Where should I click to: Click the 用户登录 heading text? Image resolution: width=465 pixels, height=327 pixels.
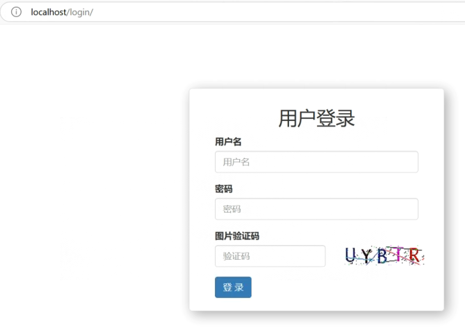click(x=316, y=118)
